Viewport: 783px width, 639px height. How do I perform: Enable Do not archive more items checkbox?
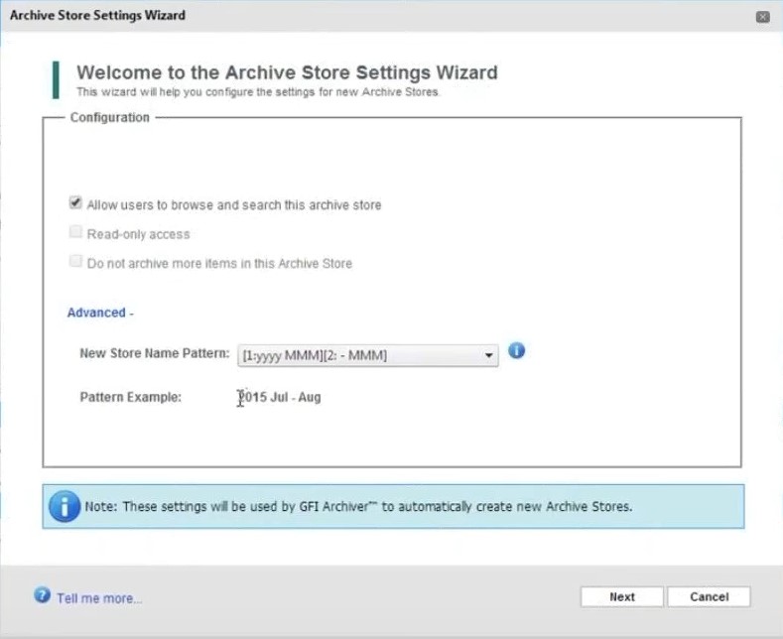75,261
